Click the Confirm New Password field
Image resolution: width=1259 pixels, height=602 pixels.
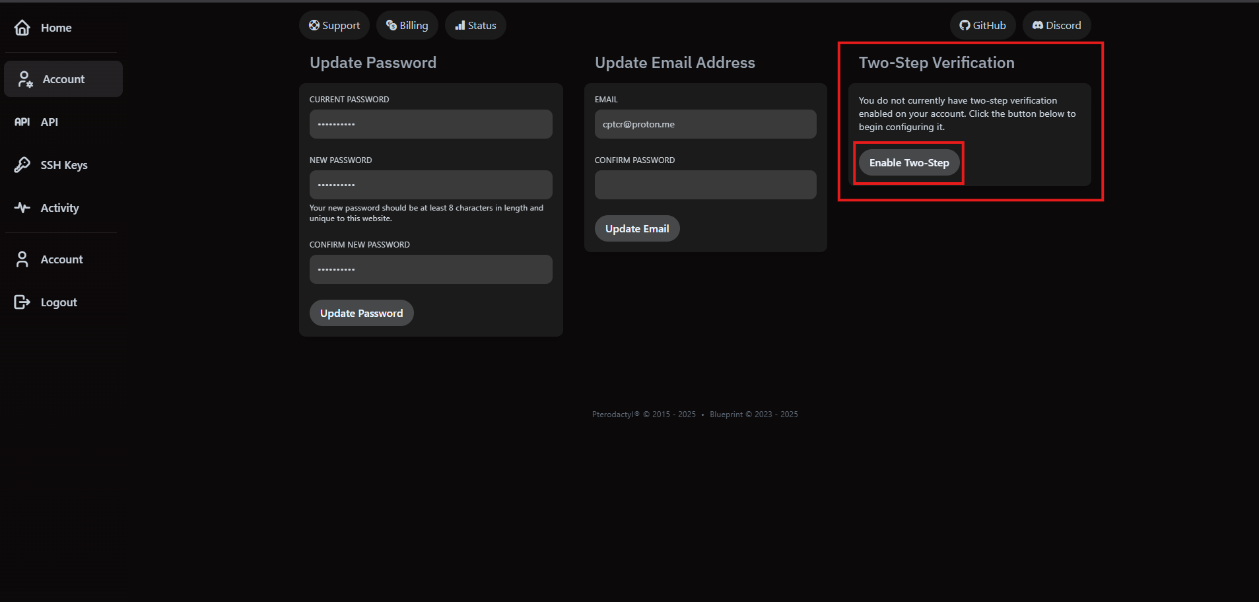tap(430, 269)
